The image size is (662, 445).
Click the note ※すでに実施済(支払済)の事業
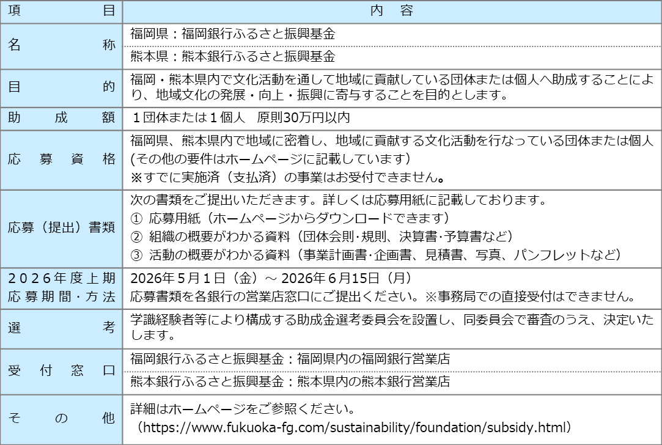[287, 177]
